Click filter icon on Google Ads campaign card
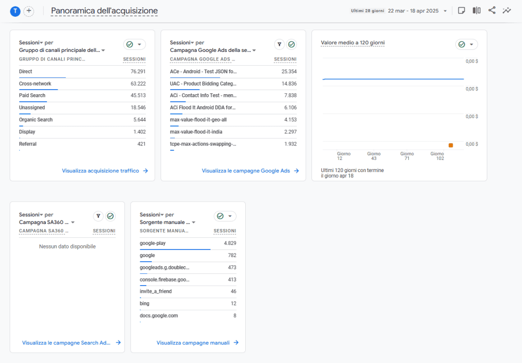Image resolution: width=522 pixels, height=363 pixels. pyautogui.click(x=279, y=44)
